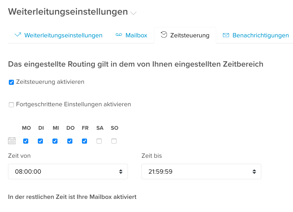The width and height of the screenshot is (293, 212).
Task: Open the Zeit bis time dropdown arrows
Action: [254, 172]
